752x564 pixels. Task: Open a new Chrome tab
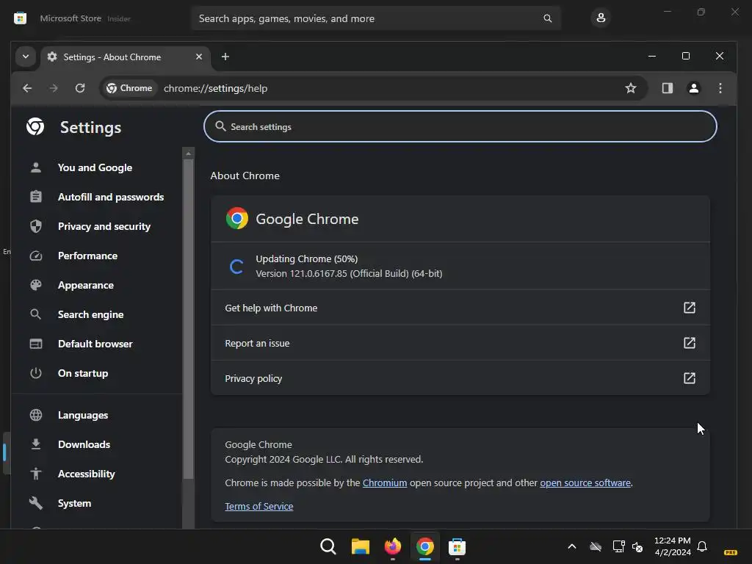225,57
